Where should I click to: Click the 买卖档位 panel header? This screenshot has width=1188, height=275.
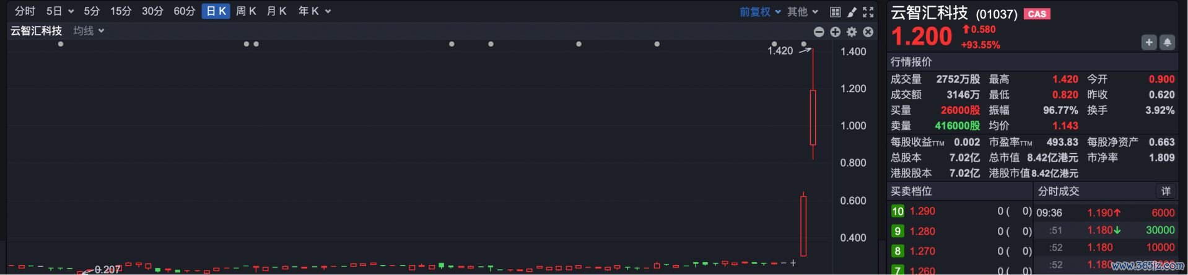click(911, 191)
